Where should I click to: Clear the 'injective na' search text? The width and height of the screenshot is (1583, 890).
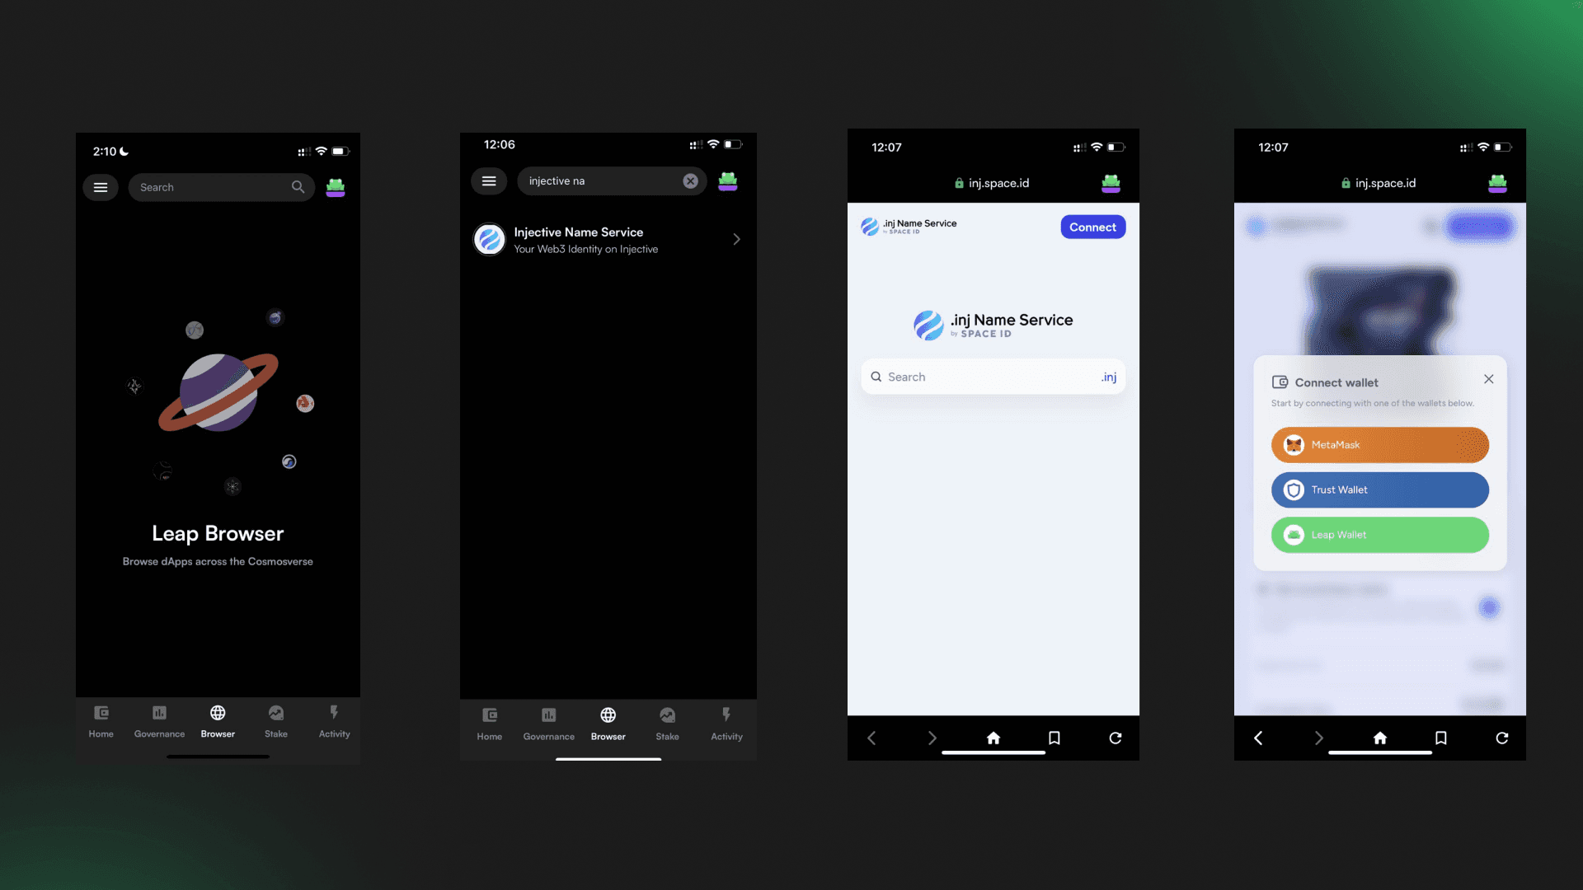[x=690, y=181]
